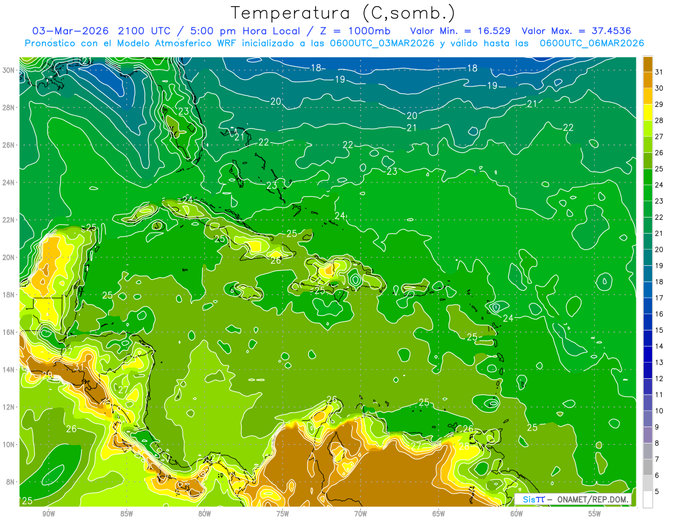Viewport: 674px width, 521px height.
Task: Select yellow legend swatch between 28 and 29
Action: pos(648,113)
